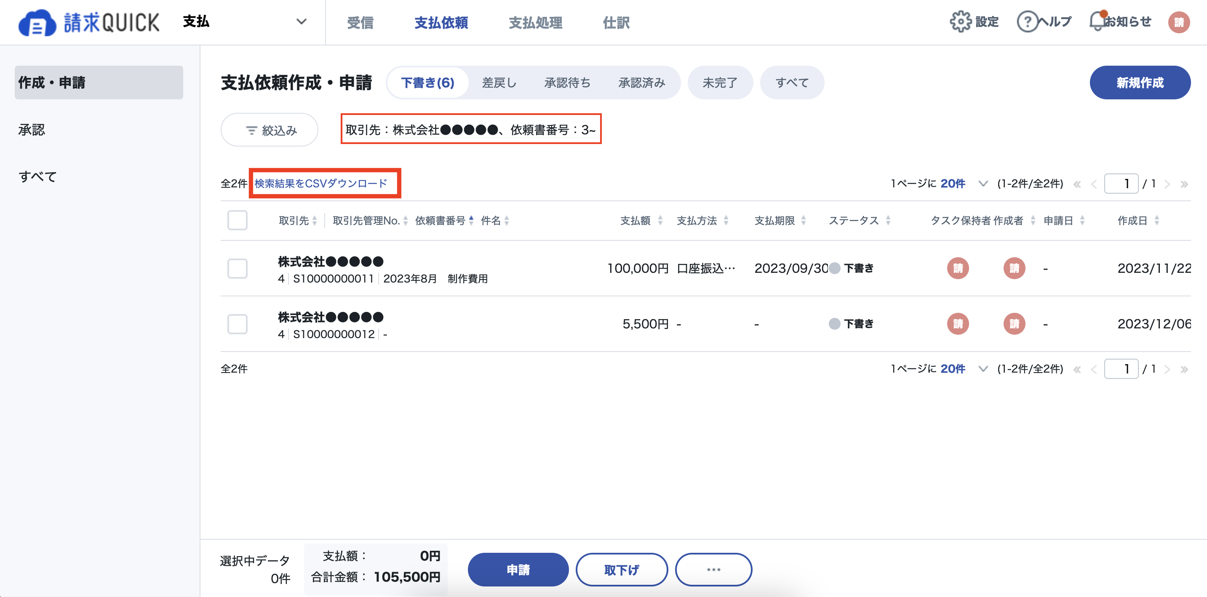Go to next page in bottom pagination
The height and width of the screenshot is (597, 1207).
coord(1167,369)
